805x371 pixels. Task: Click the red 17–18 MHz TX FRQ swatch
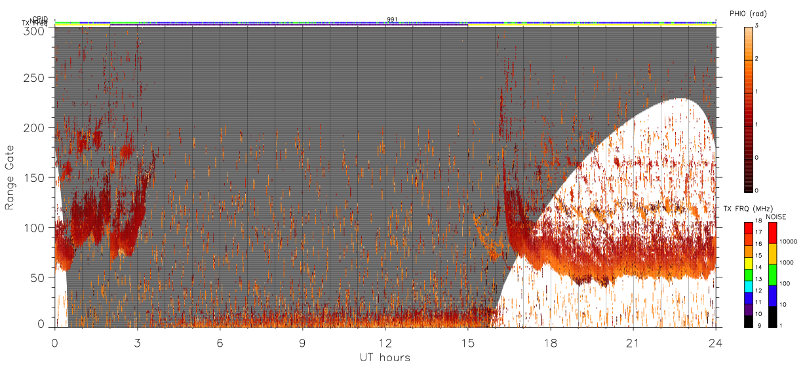(x=748, y=228)
